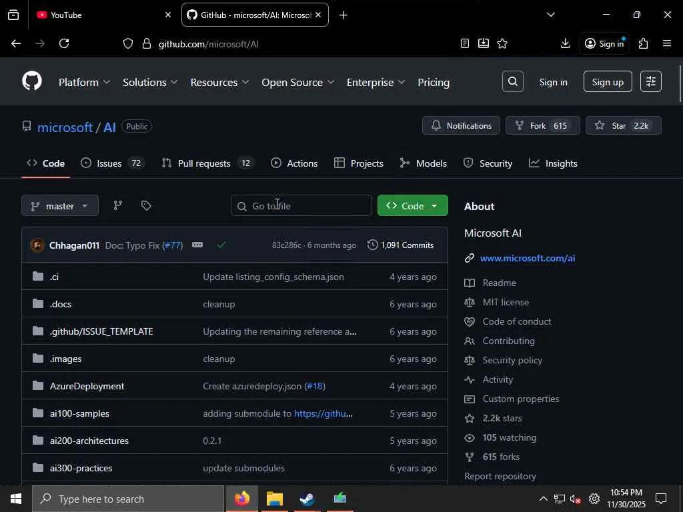
Task: Expand the Open Source menu
Action: (x=297, y=82)
